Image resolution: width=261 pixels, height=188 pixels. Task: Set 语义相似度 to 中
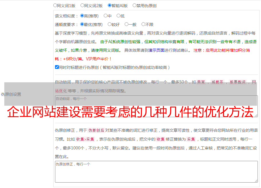pyautogui.click(x=105, y=16)
